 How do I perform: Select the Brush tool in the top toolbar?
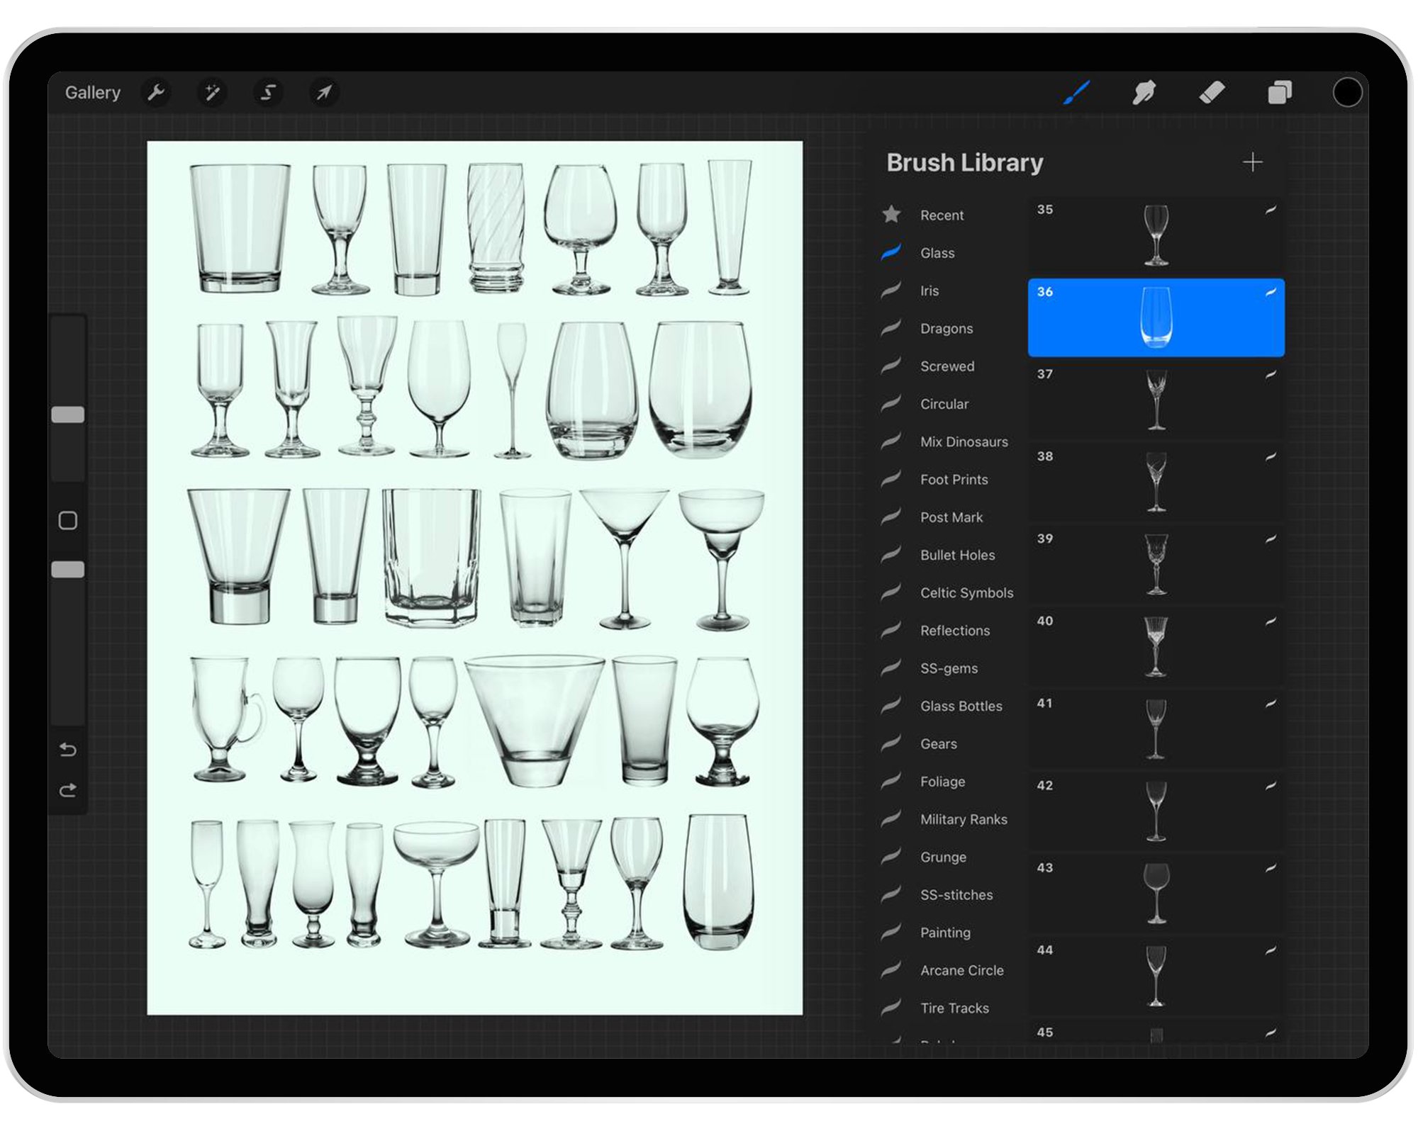1075,92
